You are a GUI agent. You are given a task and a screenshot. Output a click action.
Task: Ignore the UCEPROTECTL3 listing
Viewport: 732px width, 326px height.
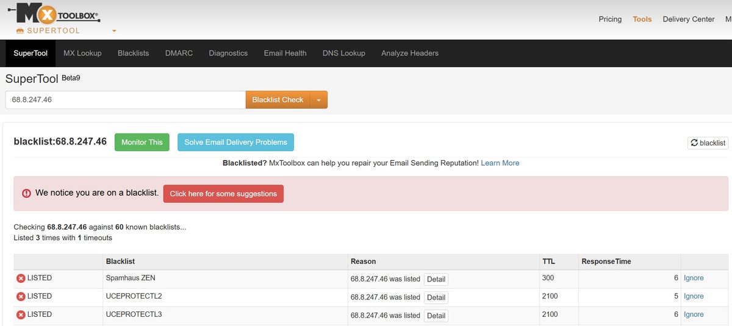(694, 314)
